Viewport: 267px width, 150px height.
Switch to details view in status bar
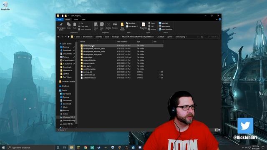216,130
